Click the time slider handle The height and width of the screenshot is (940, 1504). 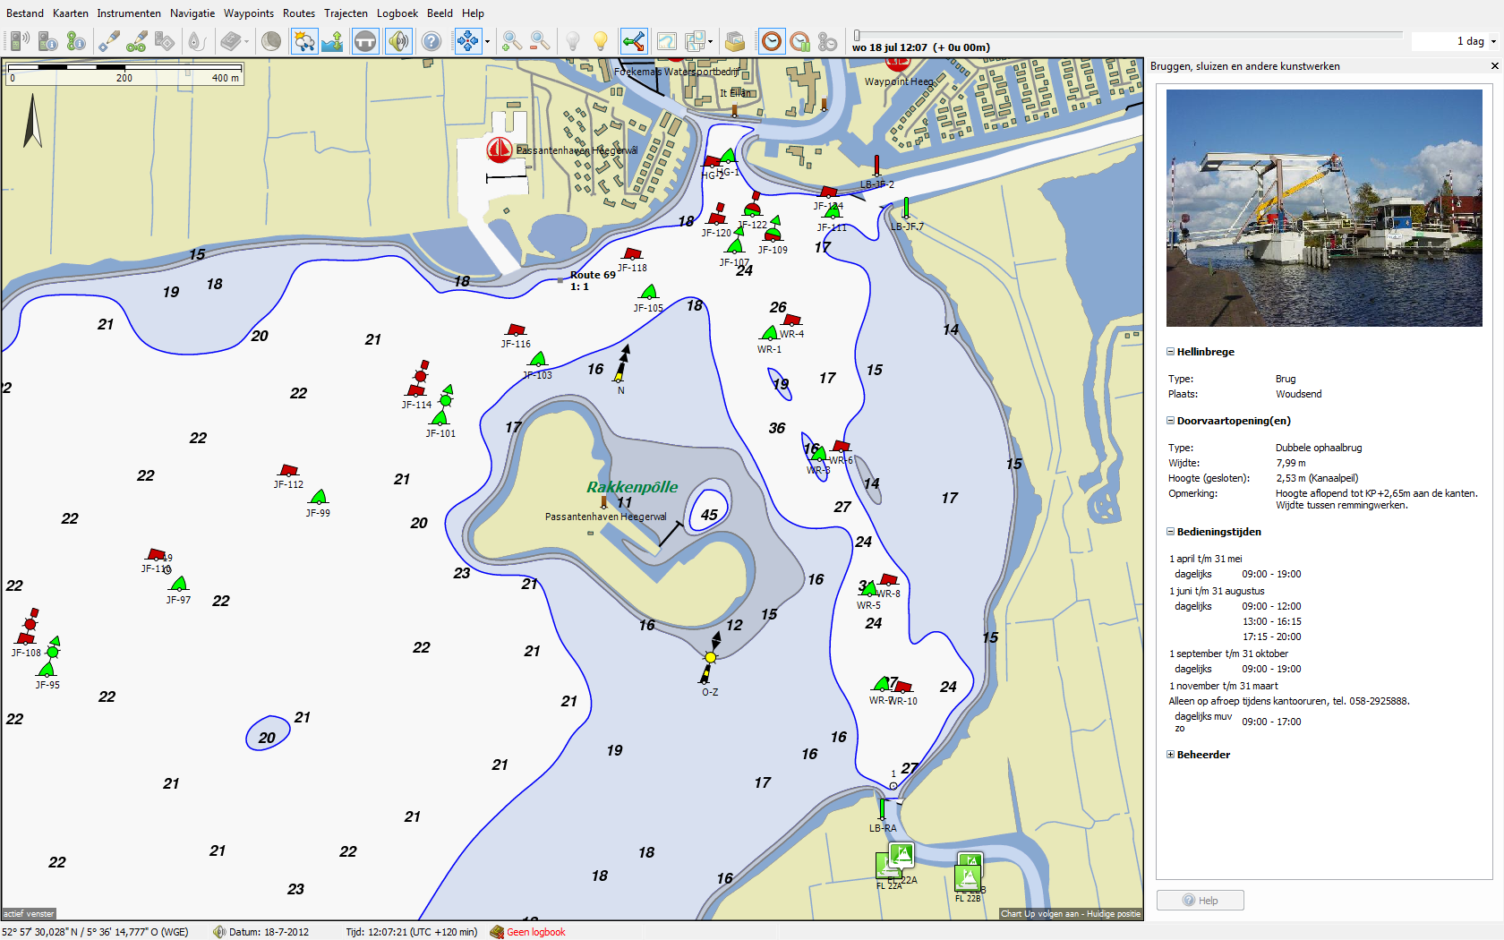[x=857, y=36]
